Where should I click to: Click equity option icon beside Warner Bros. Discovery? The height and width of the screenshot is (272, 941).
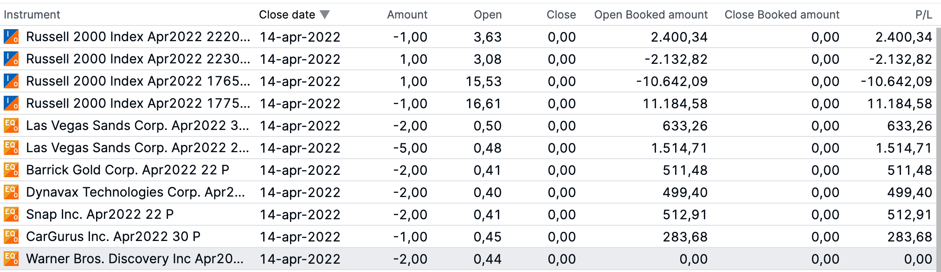tap(11, 259)
